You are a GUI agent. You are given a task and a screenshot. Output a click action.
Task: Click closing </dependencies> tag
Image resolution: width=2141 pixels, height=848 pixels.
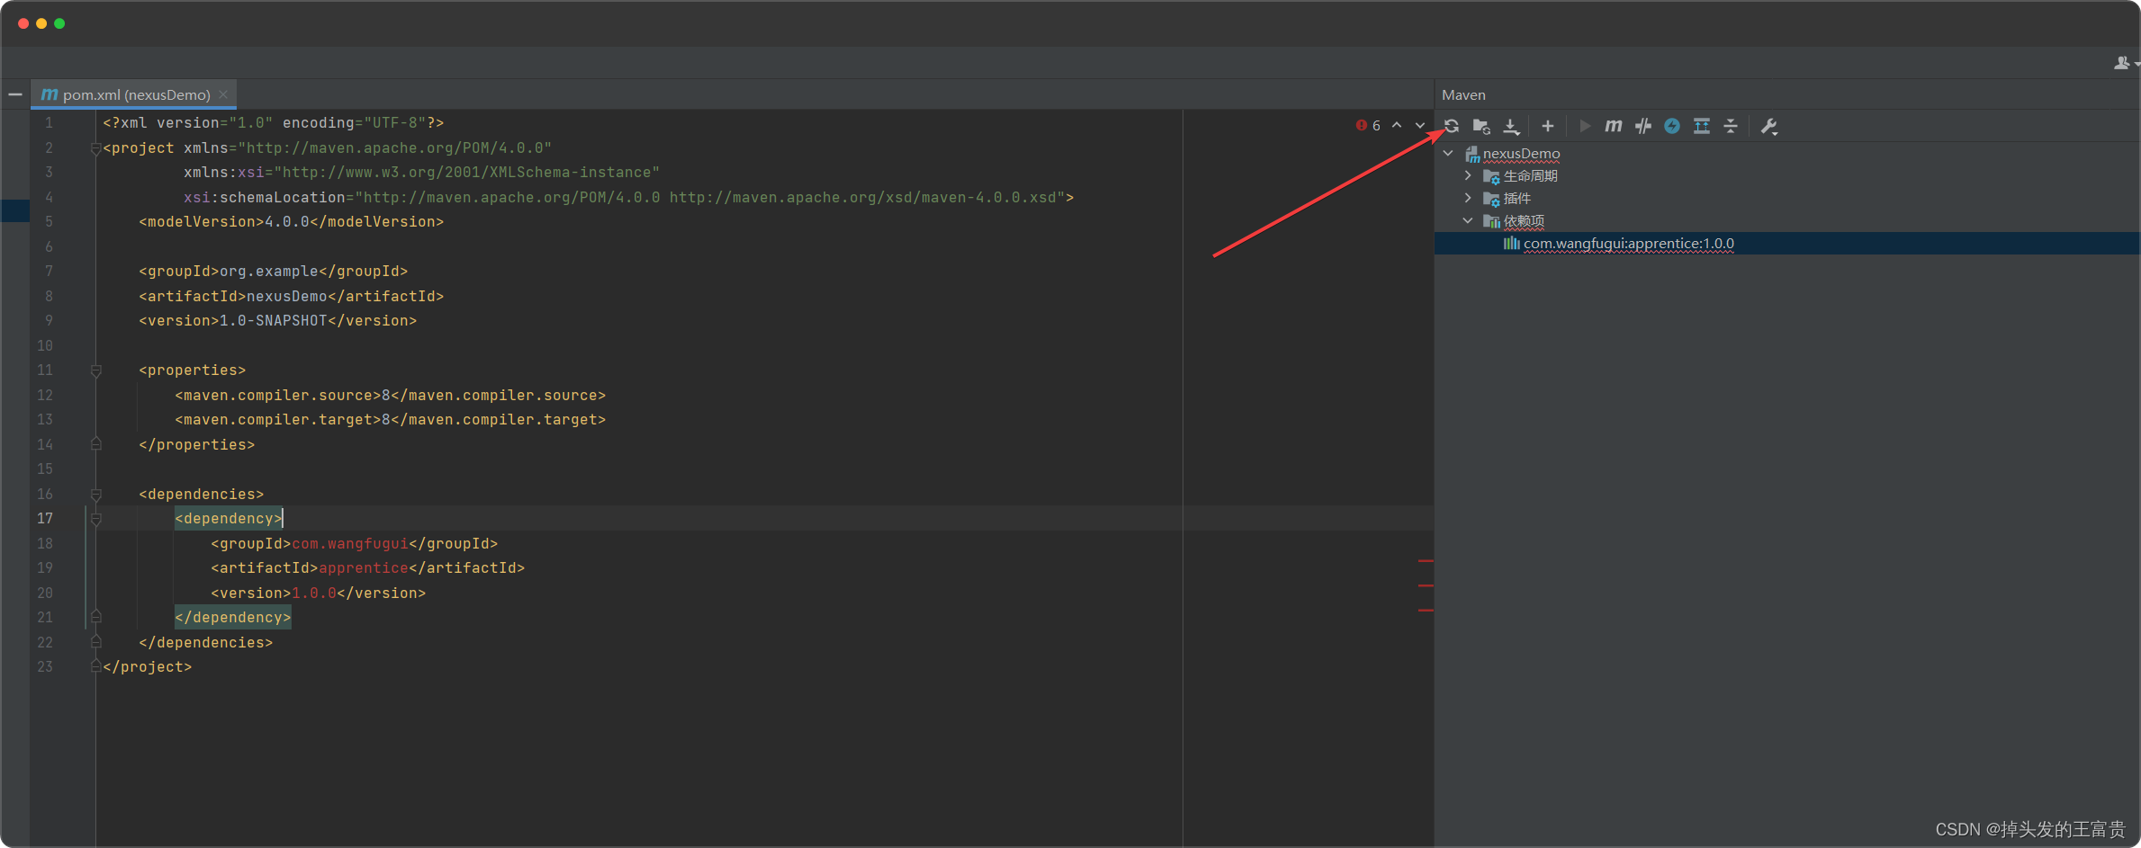206,643
